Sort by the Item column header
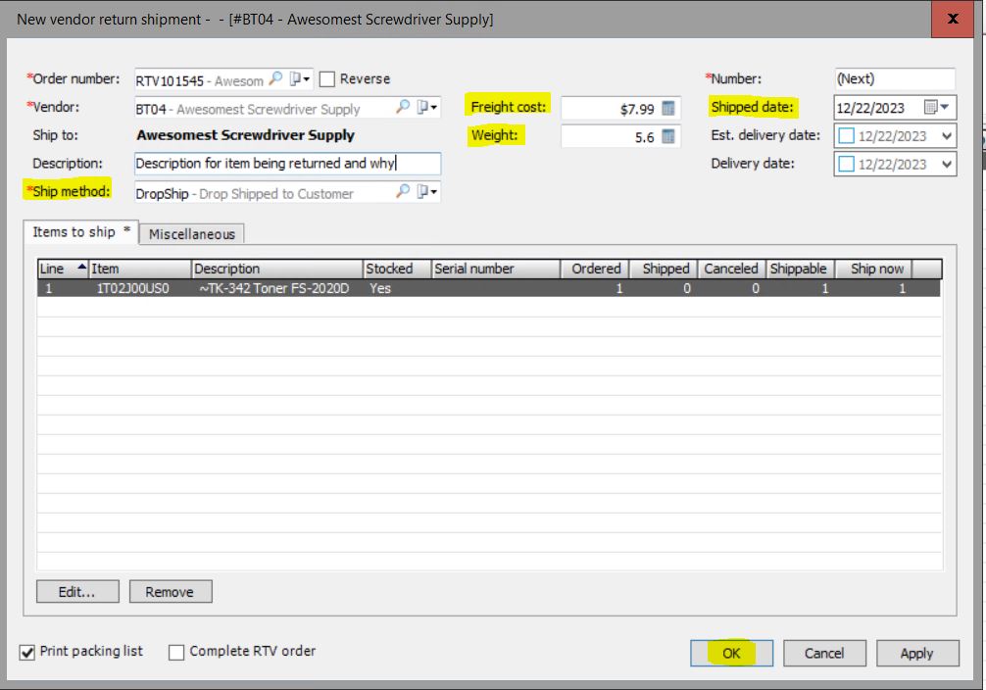This screenshot has width=986, height=690. coord(140,269)
